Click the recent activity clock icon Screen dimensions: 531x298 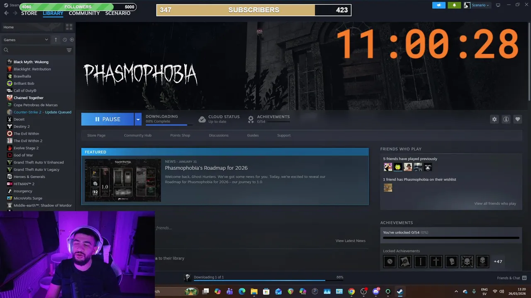pos(65,40)
